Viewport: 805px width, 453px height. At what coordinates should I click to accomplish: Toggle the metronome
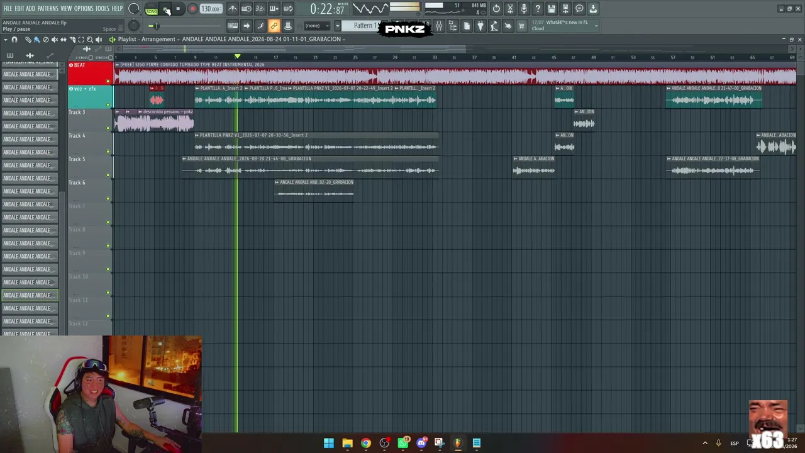click(232, 9)
